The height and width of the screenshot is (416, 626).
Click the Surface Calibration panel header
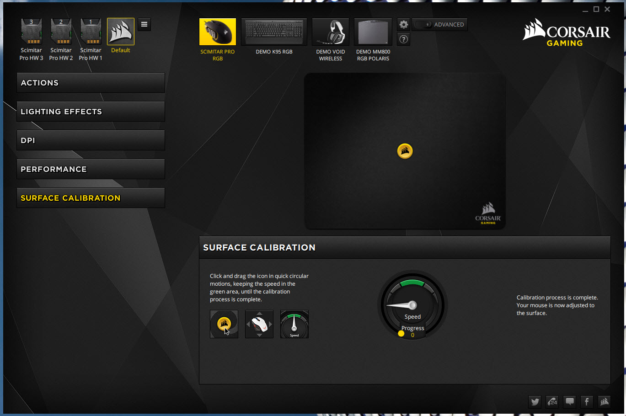[x=405, y=247]
